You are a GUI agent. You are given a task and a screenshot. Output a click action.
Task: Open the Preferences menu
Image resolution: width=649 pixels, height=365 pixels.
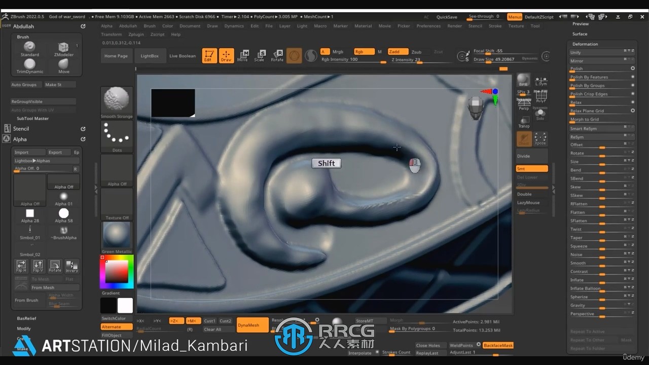point(428,26)
